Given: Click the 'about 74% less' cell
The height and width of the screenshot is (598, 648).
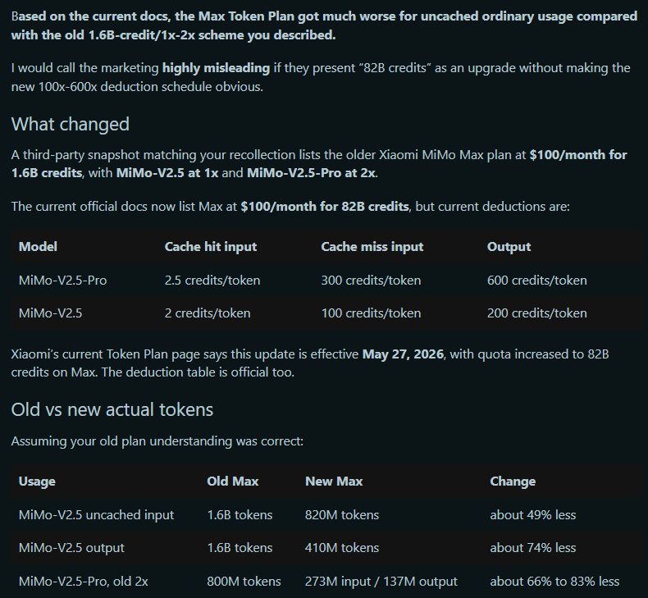Looking at the screenshot, I should (532, 548).
